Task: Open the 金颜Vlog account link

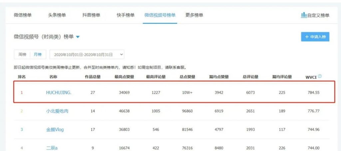Action: [x=55, y=129]
